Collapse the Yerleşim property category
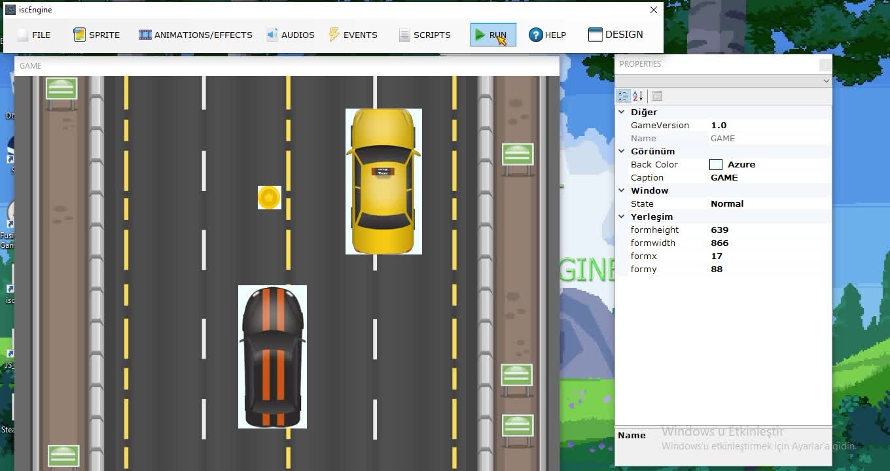Screen dimensions: 890x471 (622, 217)
